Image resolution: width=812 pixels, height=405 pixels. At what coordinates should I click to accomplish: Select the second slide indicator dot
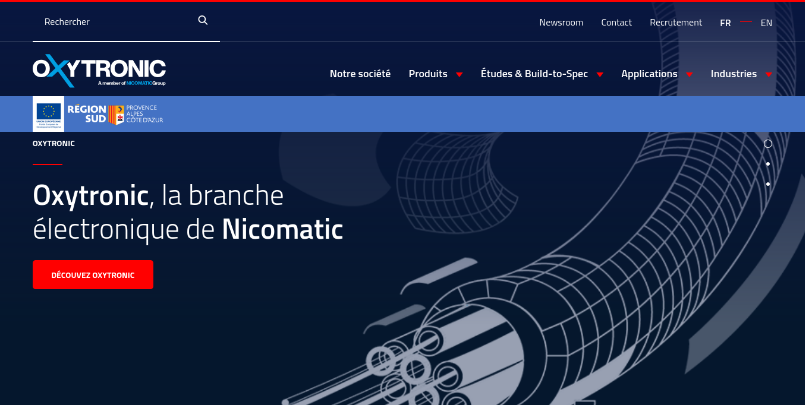click(x=767, y=164)
